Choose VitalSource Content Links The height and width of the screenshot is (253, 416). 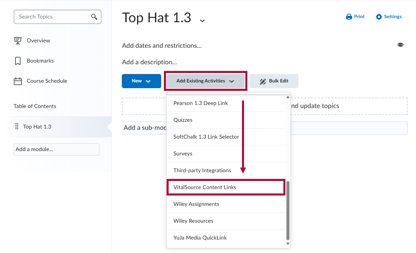click(x=226, y=187)
